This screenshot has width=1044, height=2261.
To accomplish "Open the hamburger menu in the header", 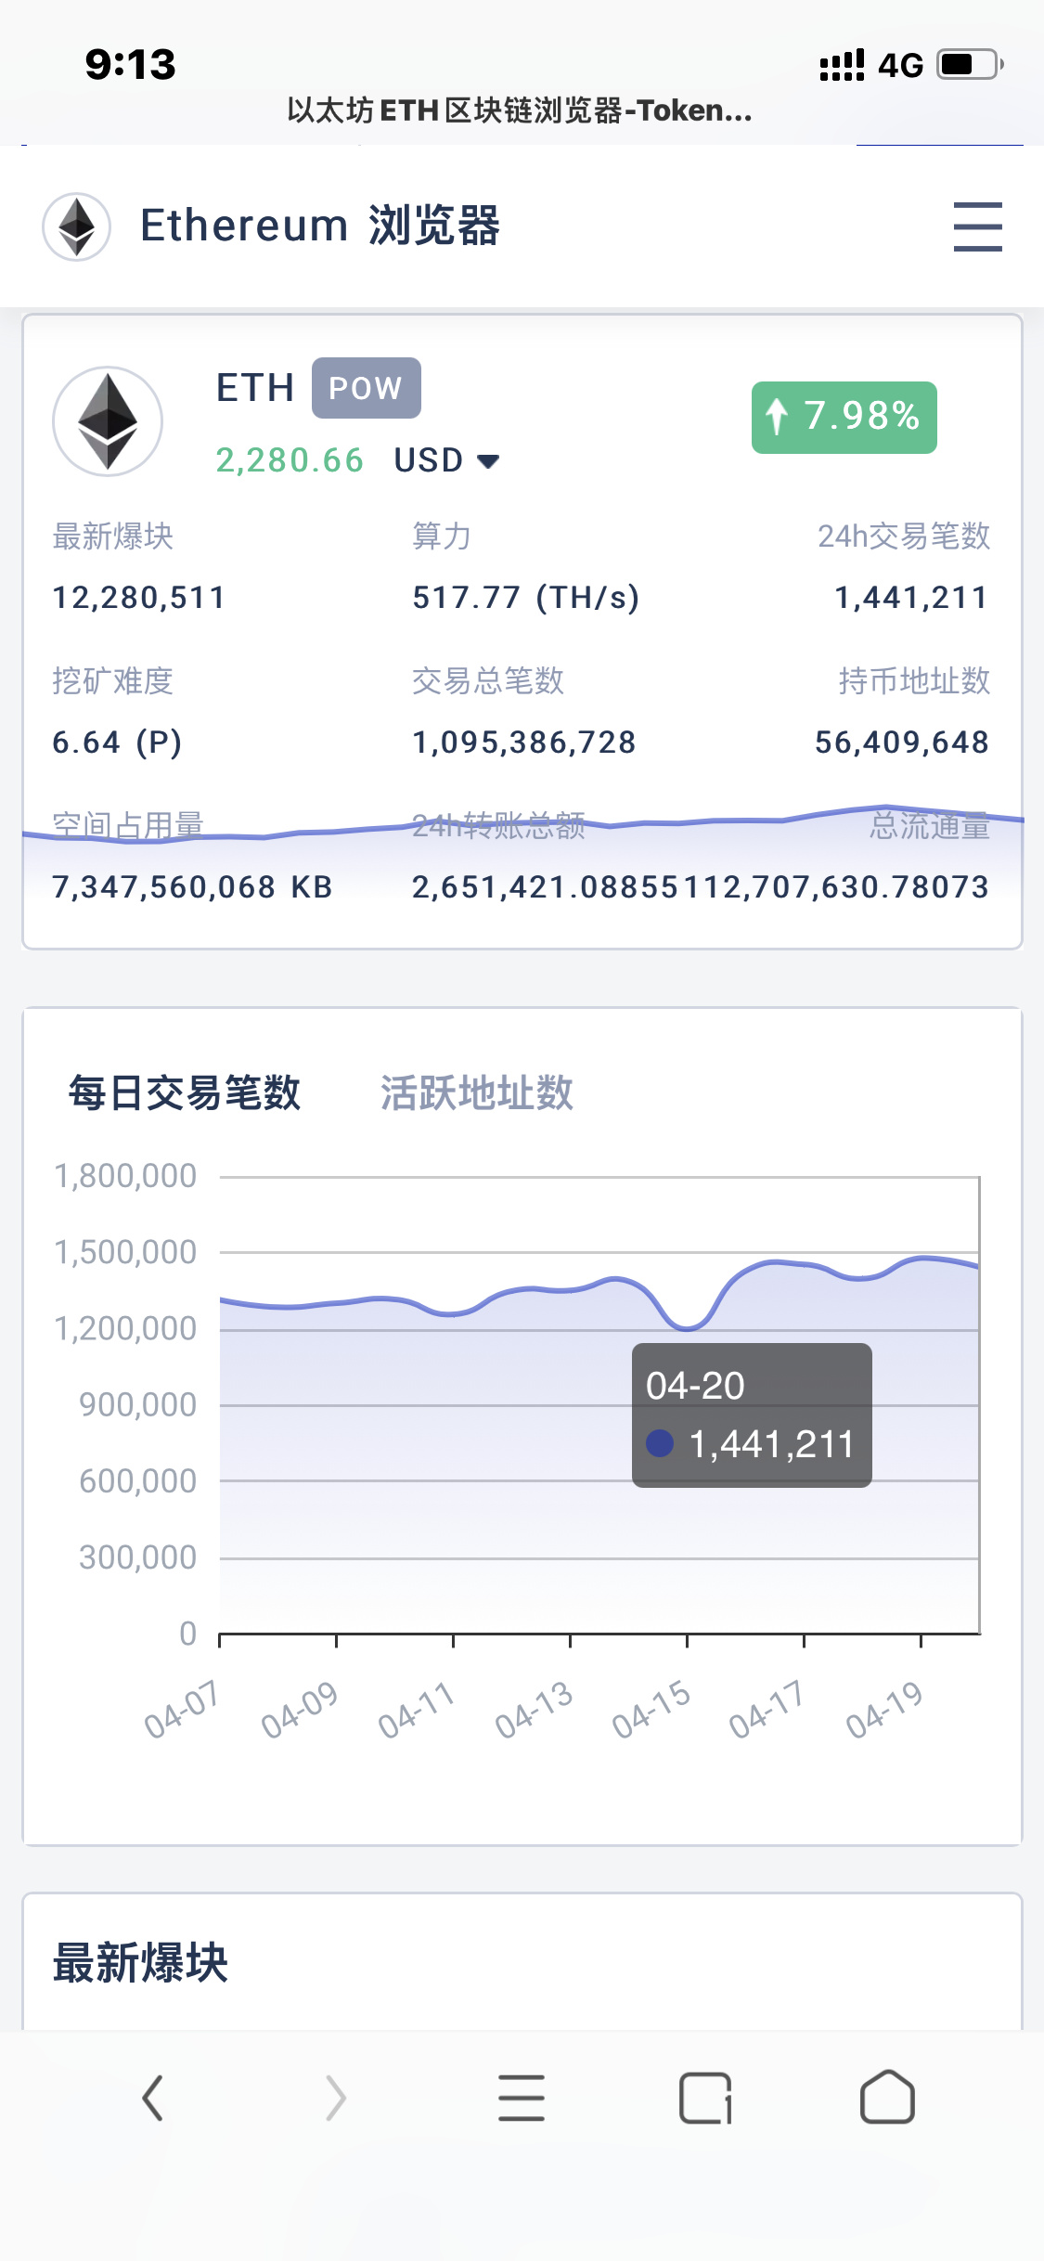I will pos(978,226).
